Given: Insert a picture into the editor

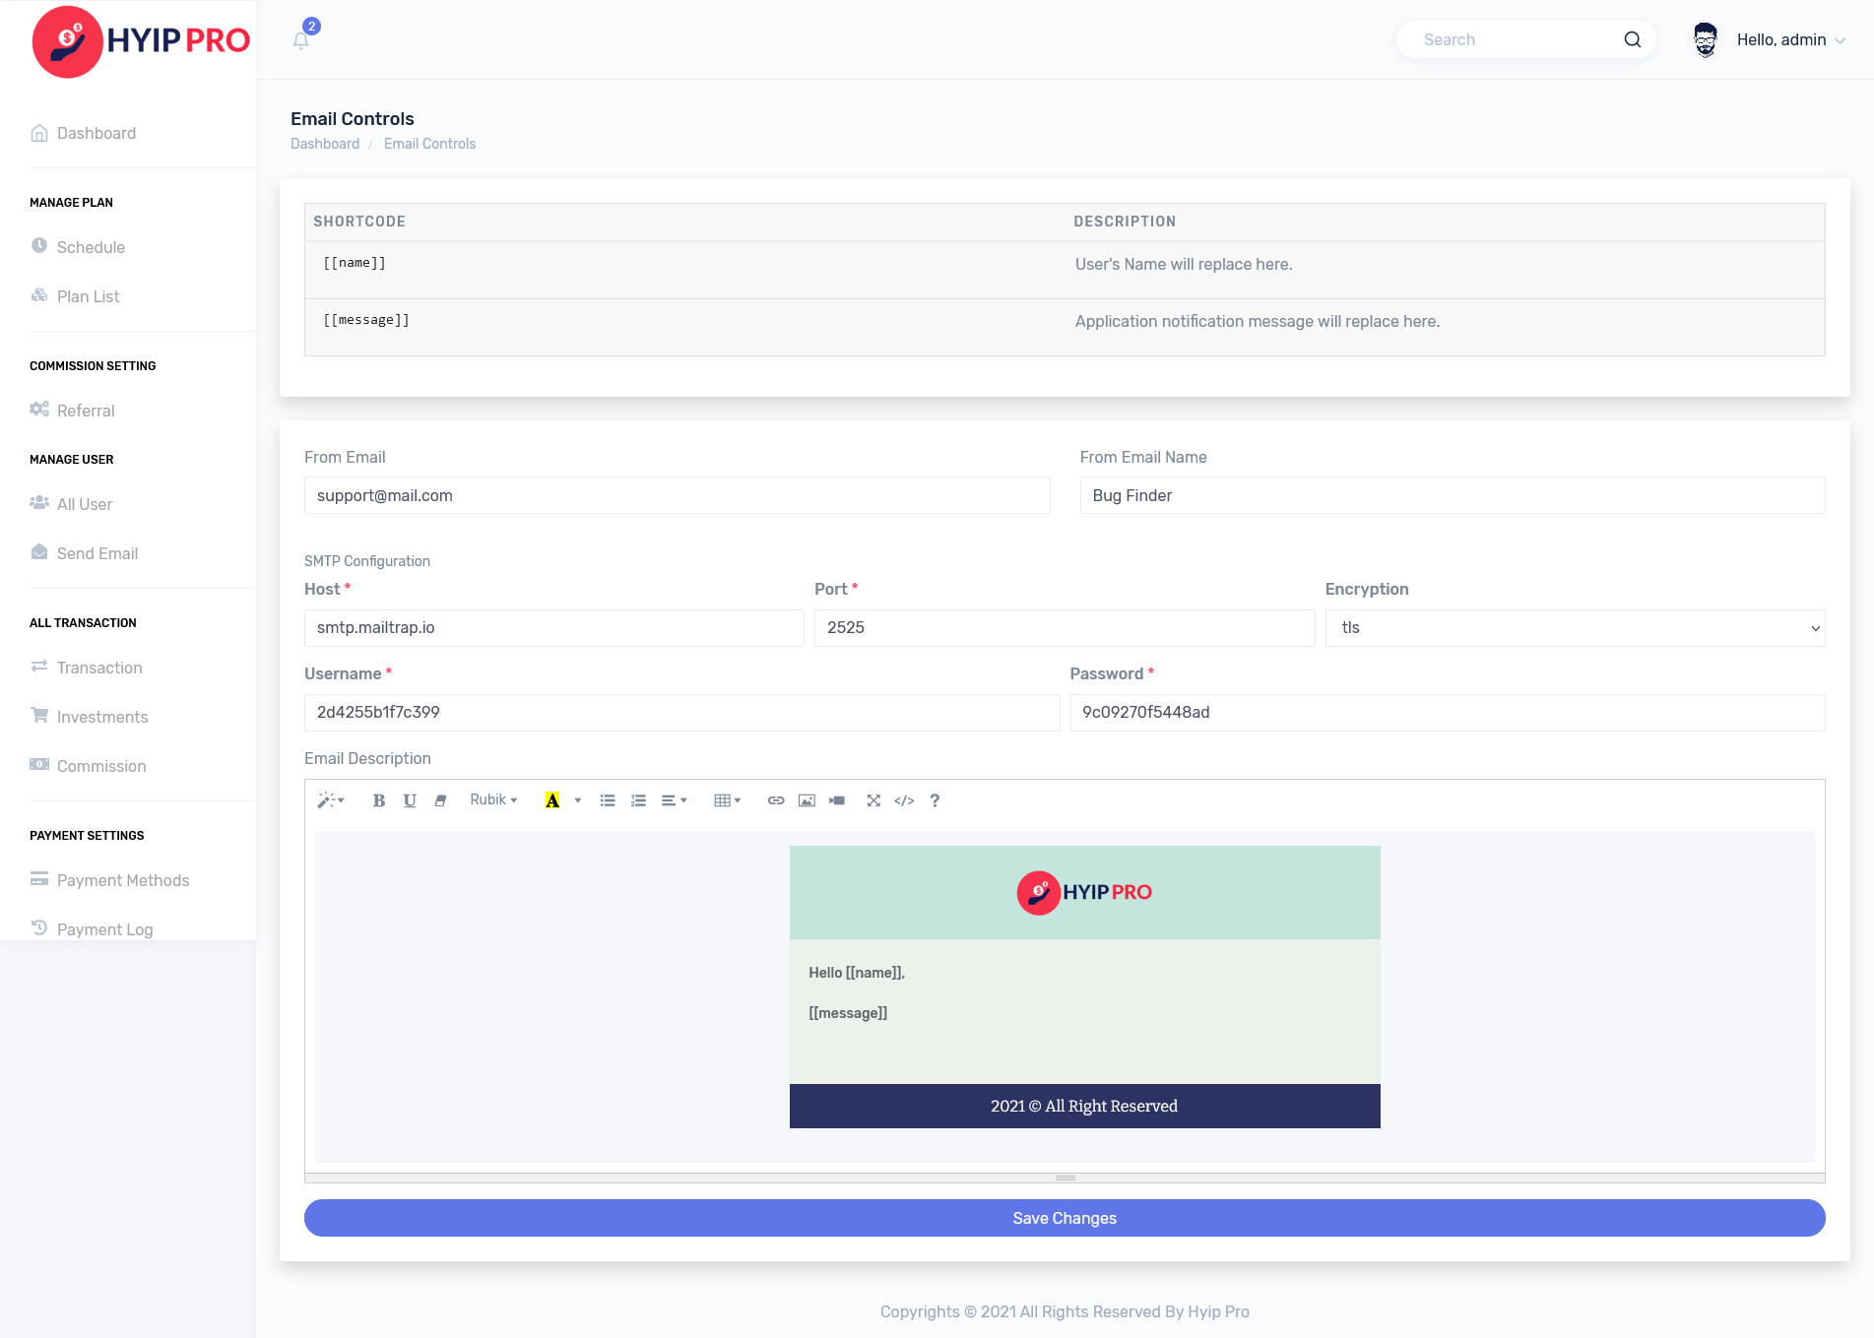Looking at the screenshot, I should [x=807, y=800].
